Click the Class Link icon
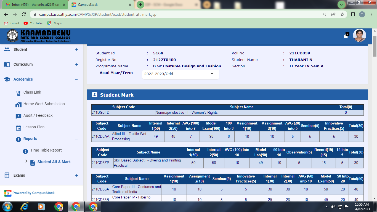Screen dimensions: 377x212 coord(18,93)
